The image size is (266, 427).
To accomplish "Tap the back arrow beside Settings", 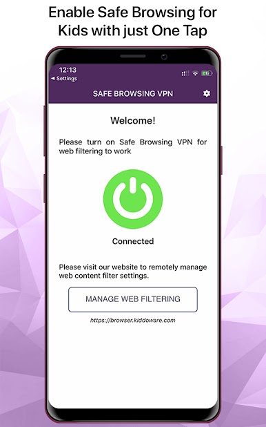I will click(52, 79).
